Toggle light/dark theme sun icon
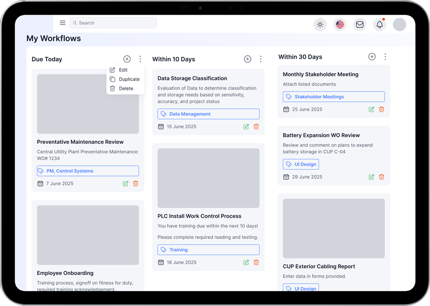430x306 pixels. point(320,25)
